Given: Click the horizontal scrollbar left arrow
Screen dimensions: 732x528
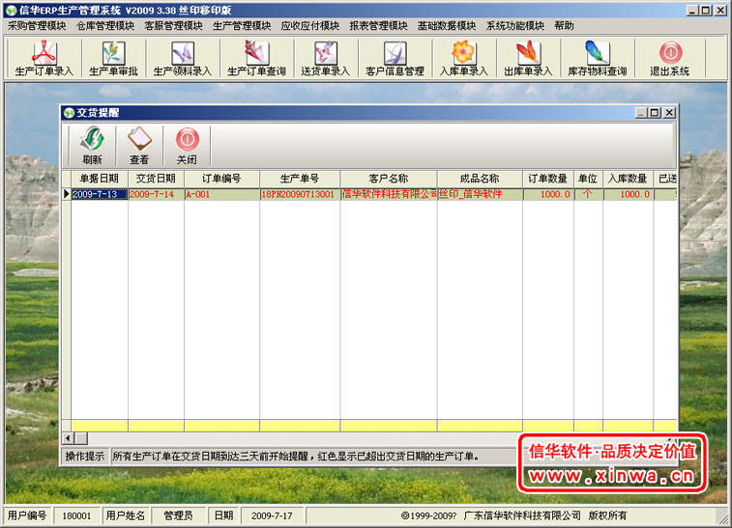Looking at the screenshot, I should (x=68, y=438).
